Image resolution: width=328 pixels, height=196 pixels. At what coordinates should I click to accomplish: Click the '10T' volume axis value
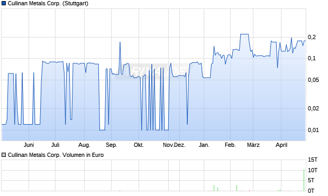[313, 170]
